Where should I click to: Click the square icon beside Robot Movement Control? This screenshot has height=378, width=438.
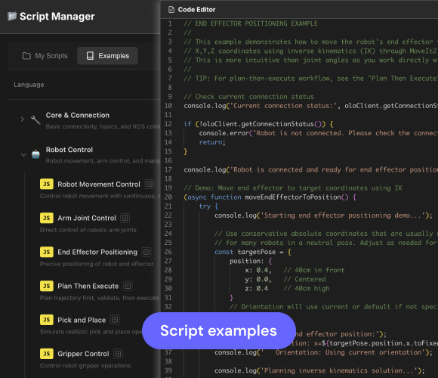(150, 184)
